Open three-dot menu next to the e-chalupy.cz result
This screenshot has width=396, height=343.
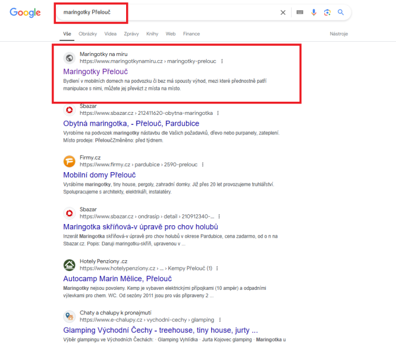click(x=220, y=320)
